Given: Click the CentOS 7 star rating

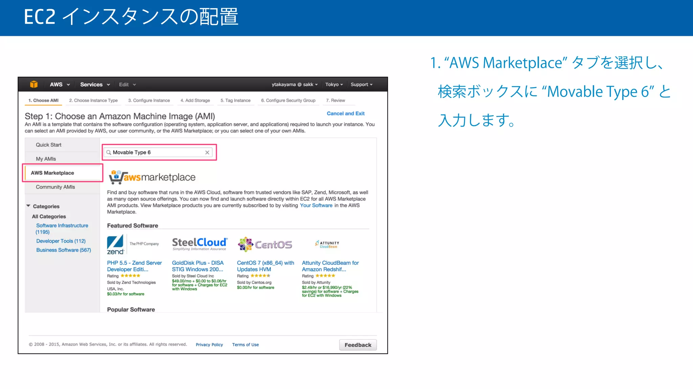Looking at the screenshot, I should click(x=260, y=276).
